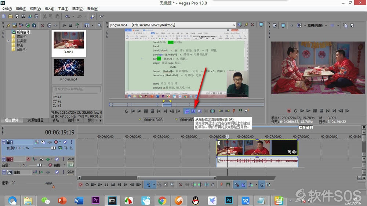Open a project with the folder icon
367x206 pixels.
[10, 16]
